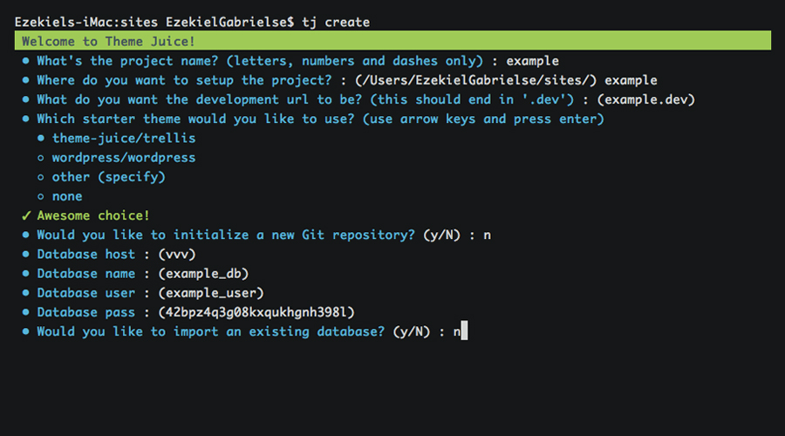Pick the other (specify) theme option
The image size is (785, 436).
108,177
